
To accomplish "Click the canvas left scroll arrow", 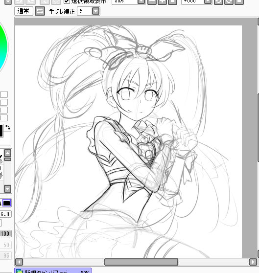I will coord(19,262).
